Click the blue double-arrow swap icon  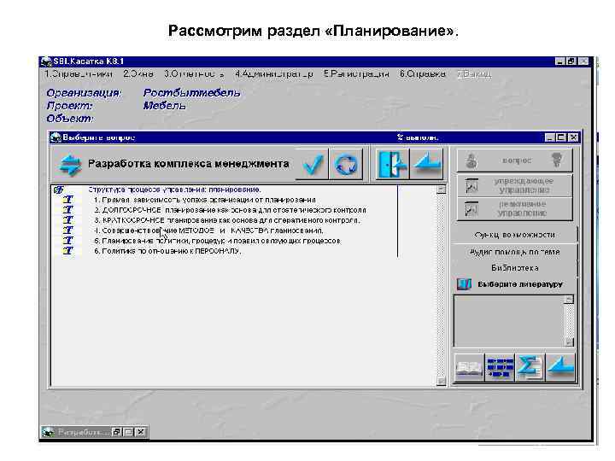pos(70,164)
